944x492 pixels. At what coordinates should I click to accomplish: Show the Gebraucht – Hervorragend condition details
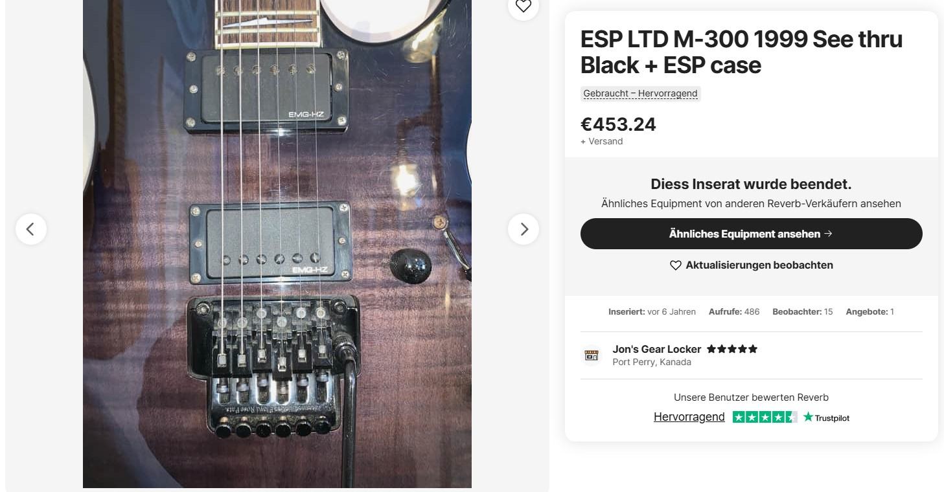640,93
